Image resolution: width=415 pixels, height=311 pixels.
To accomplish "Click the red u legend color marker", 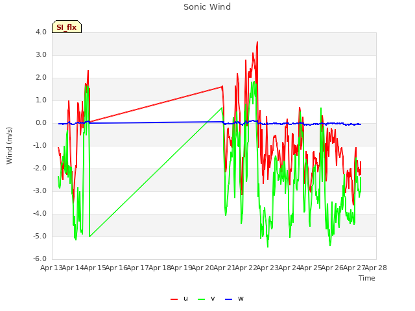I will (x=174, y=299).
